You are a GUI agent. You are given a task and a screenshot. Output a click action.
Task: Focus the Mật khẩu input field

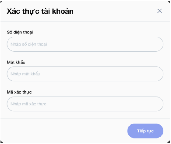tap(85, 74)
